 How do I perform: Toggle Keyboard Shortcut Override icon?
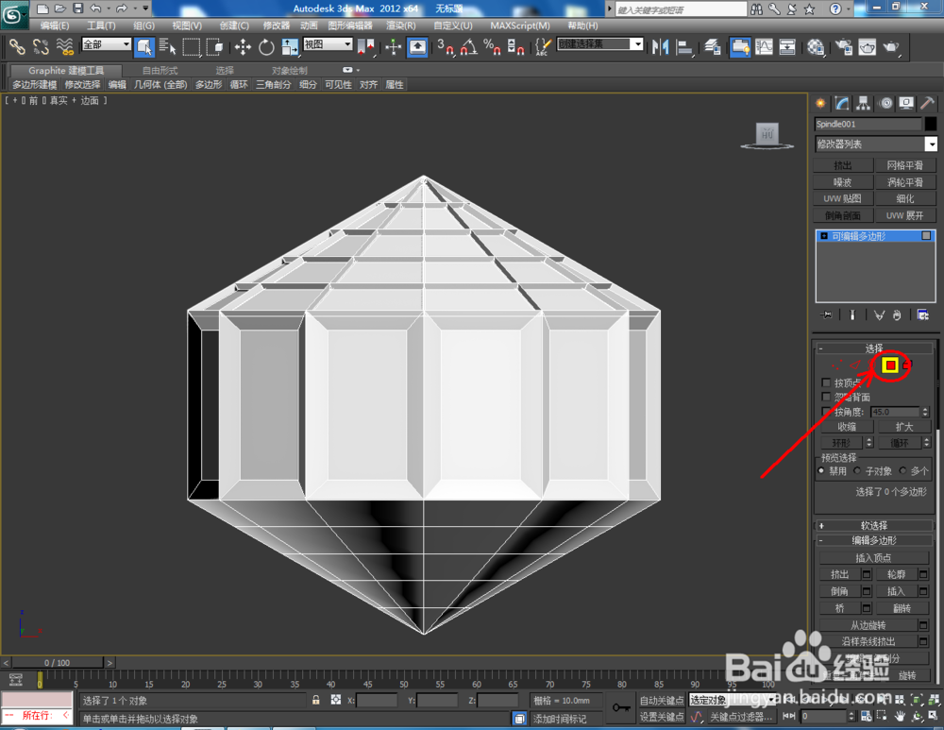(417, 46)
